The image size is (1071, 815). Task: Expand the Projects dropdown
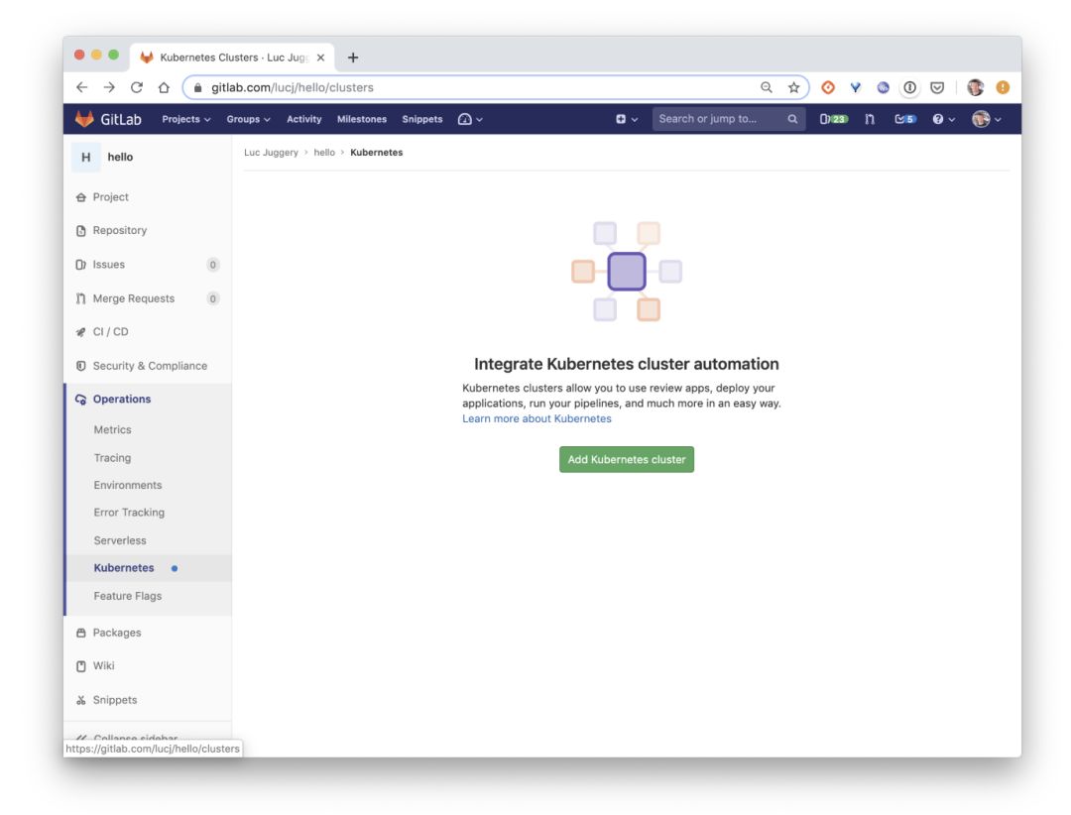pyautogui.click(x=185, y=119)
